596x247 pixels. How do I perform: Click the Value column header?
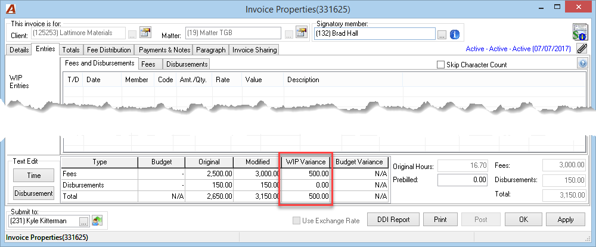tap(263, 80)
